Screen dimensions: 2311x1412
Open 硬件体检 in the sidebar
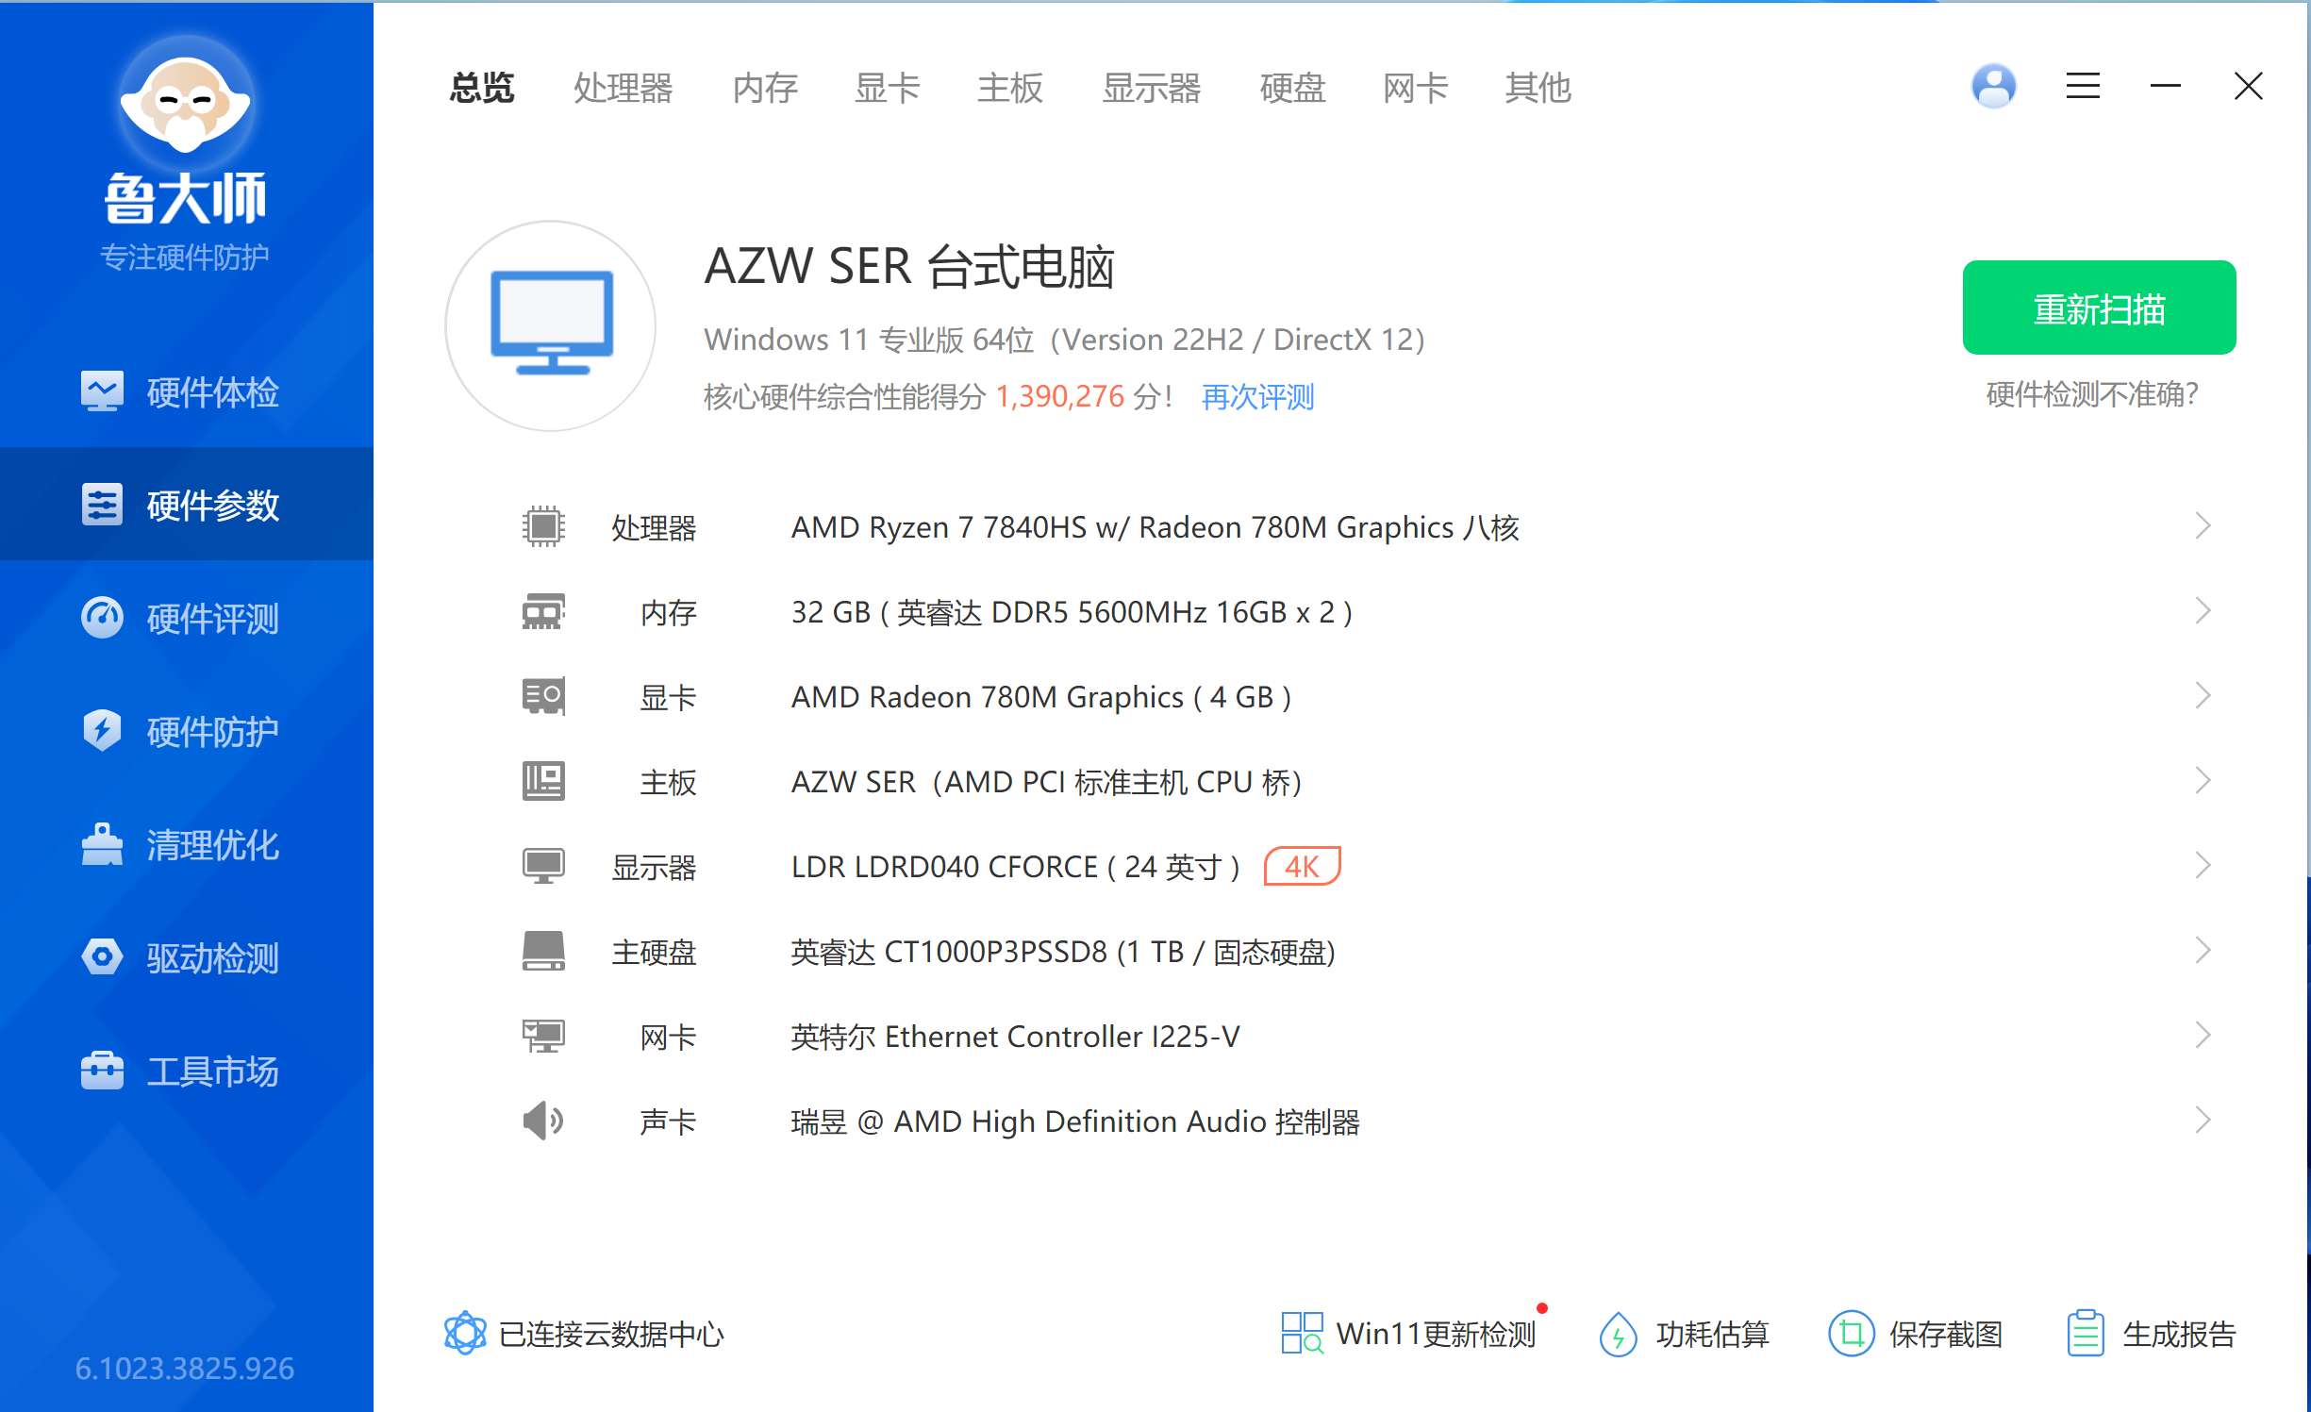(x=186, y=391)
